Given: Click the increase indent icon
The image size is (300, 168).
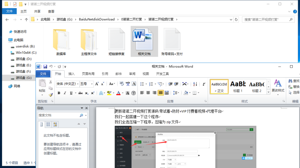Looking at the screenshot, I should tap(176, 84).
